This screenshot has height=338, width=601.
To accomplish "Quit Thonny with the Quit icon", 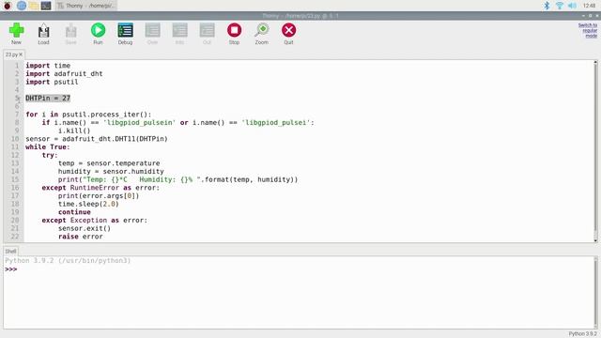I will coord(288,34).
